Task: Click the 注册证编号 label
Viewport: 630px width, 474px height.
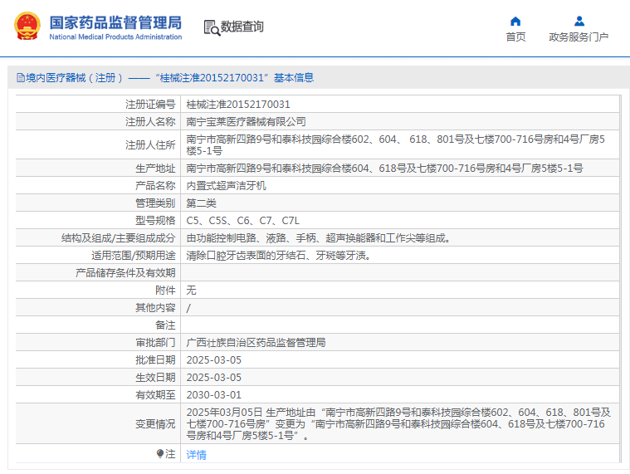Action: click(150, 105)
